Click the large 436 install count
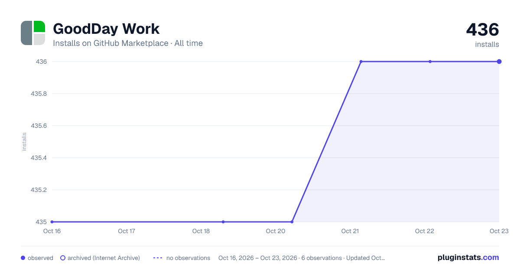The image size is (520, 273). [482, 29]
